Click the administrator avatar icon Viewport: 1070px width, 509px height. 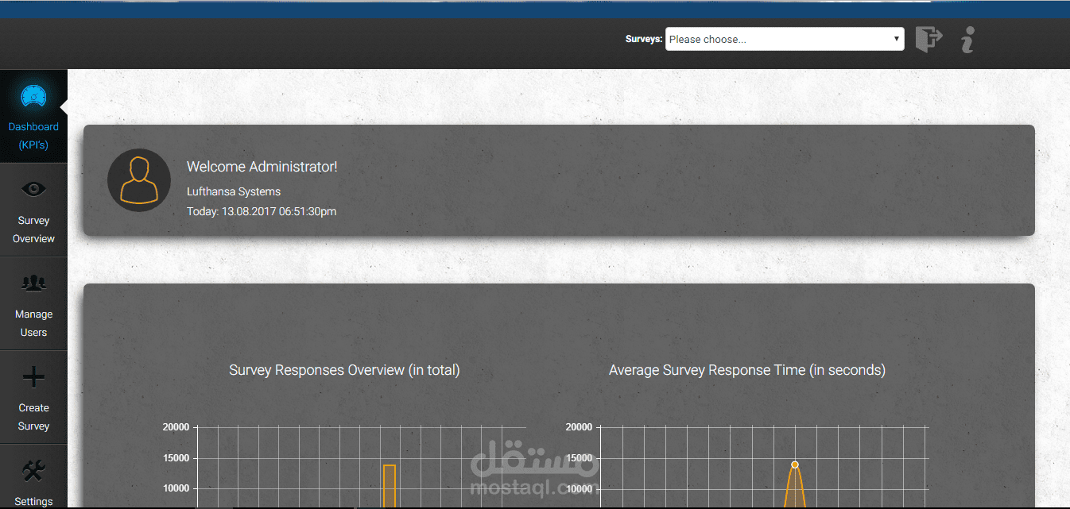tap(139, 180)
